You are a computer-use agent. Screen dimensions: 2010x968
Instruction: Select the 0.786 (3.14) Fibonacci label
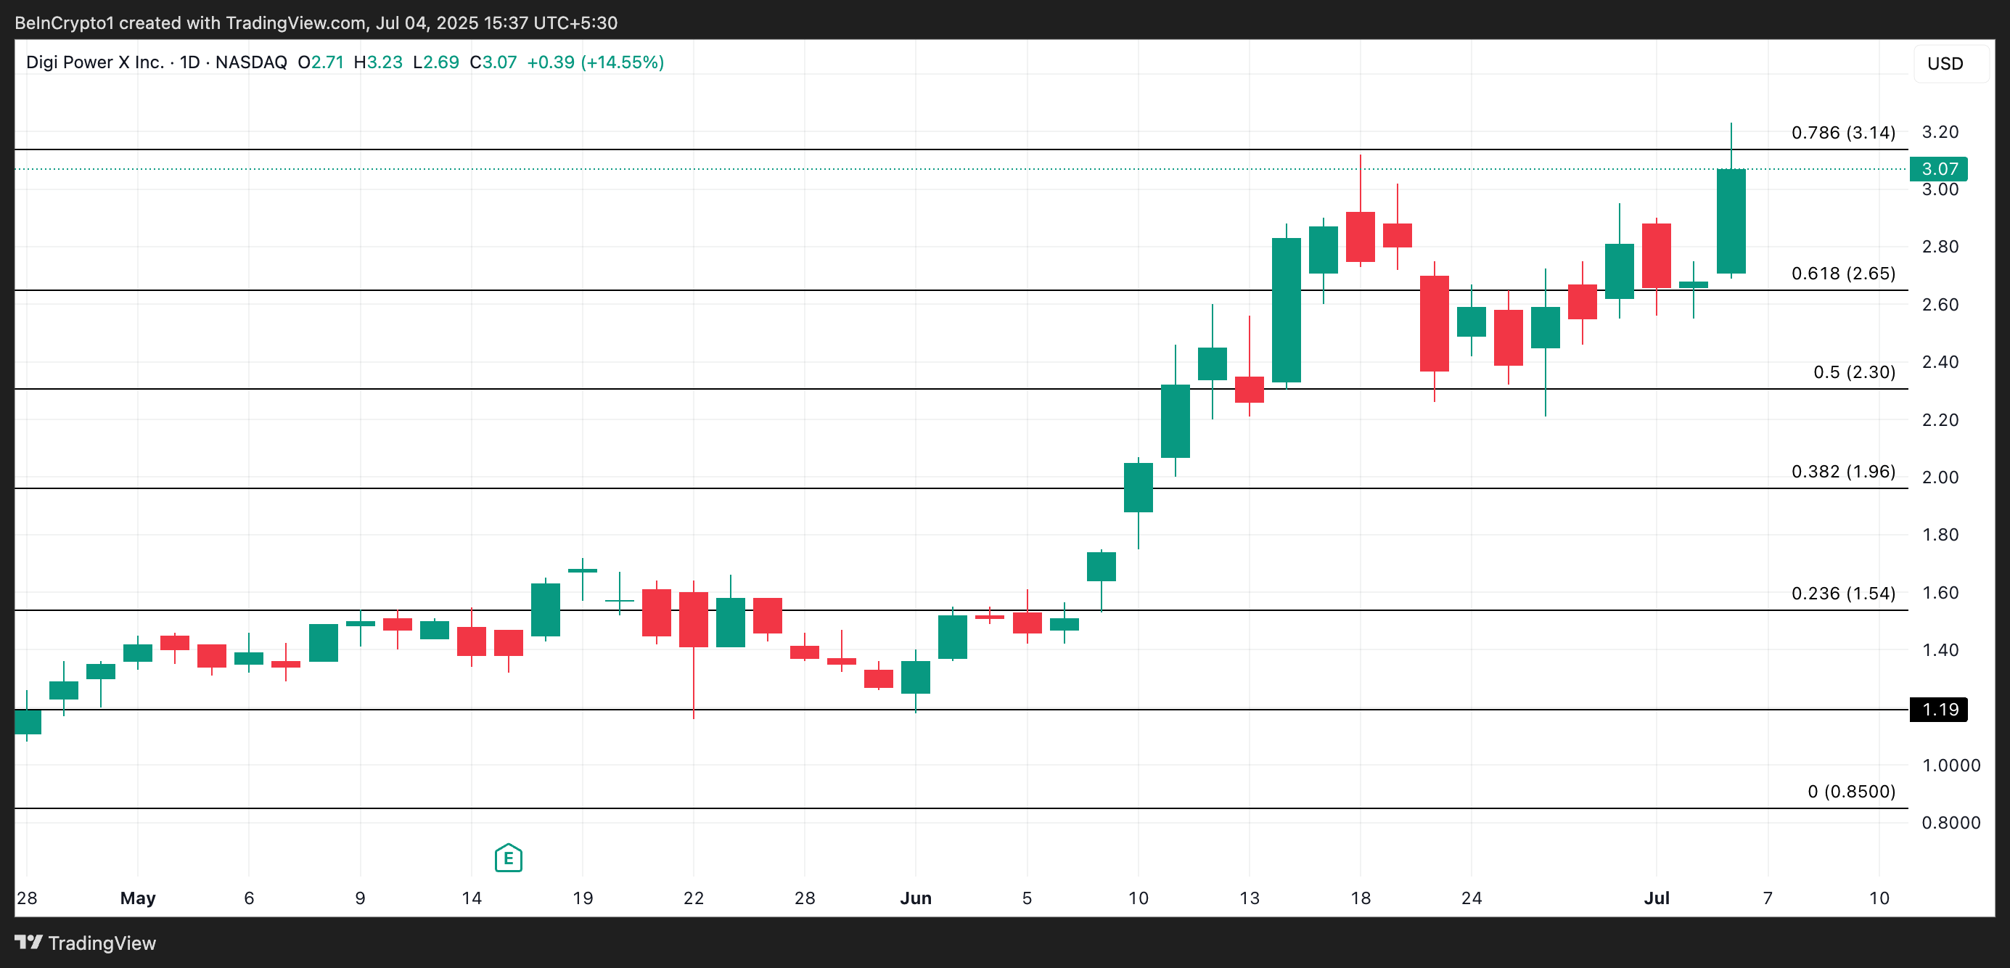coord(1842,133)
